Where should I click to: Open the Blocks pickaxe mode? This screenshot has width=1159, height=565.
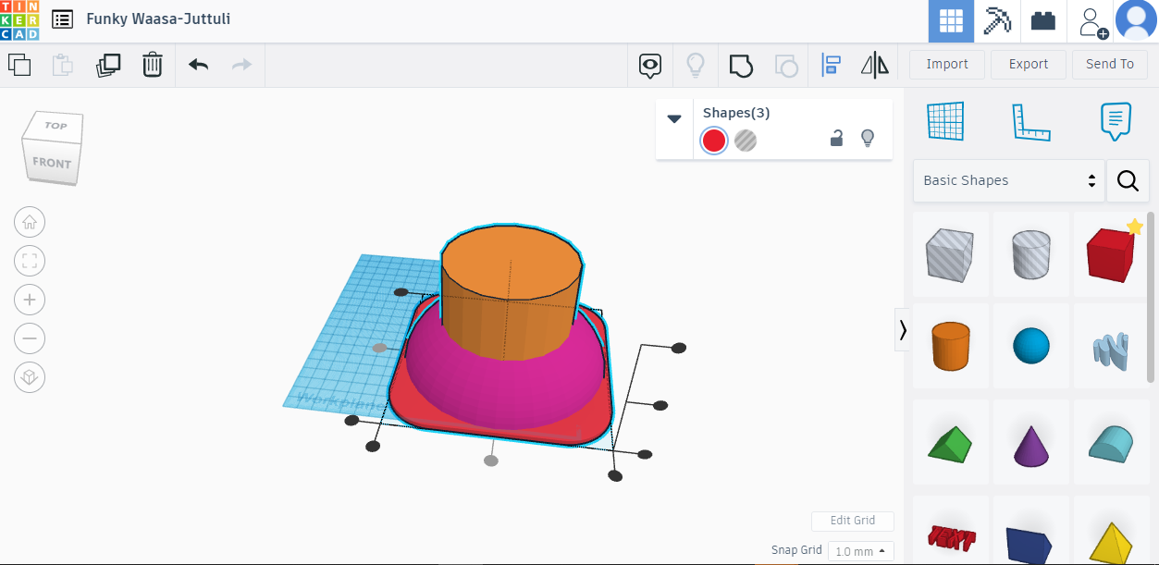tap(997, 21)
